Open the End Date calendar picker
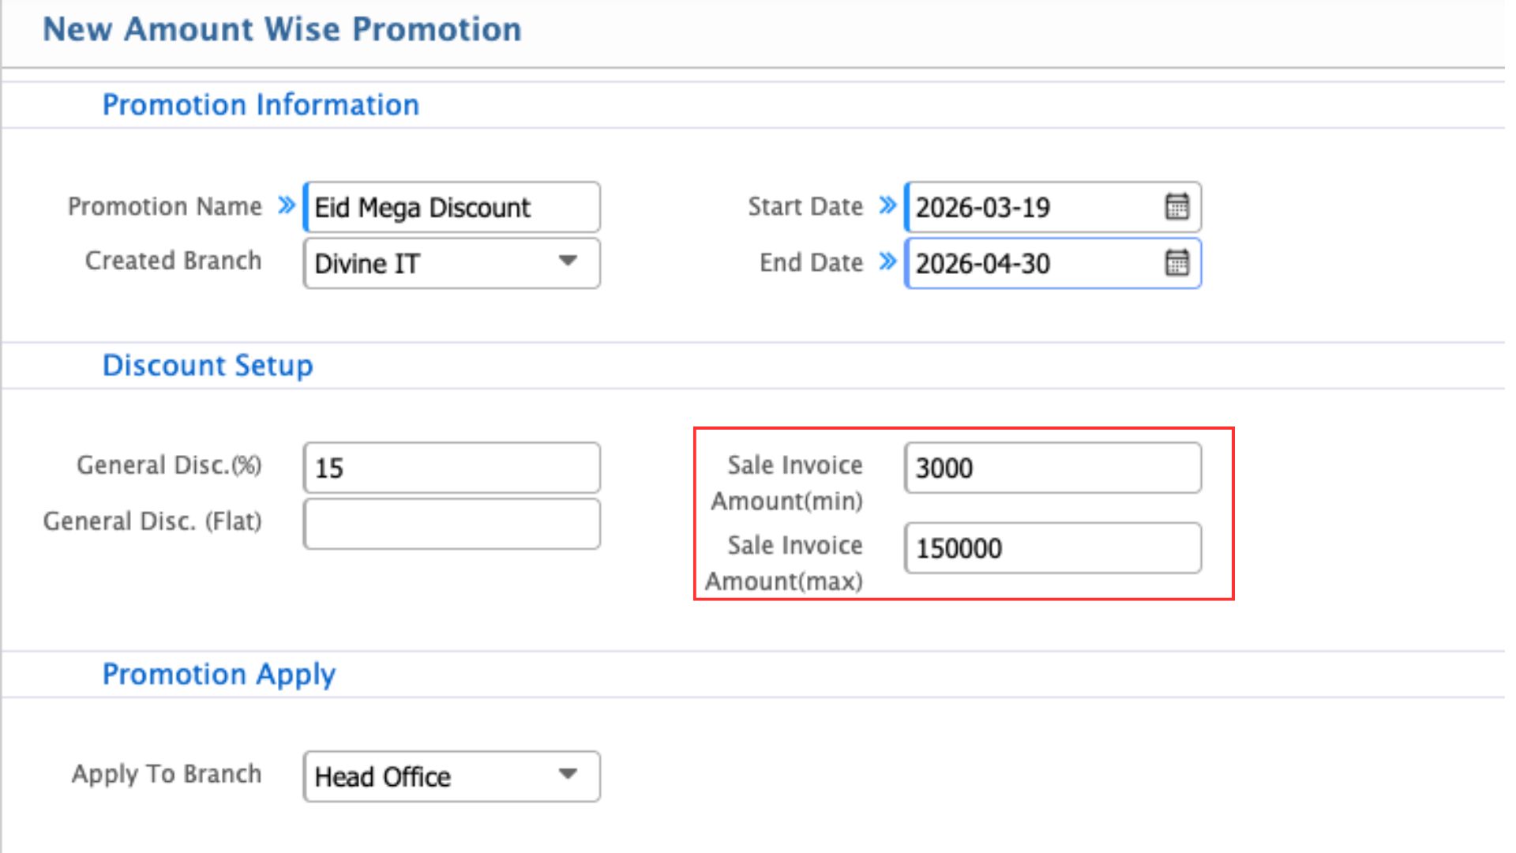The image size is (1516, 853). pyautogui.click(x=1176, y=263)
